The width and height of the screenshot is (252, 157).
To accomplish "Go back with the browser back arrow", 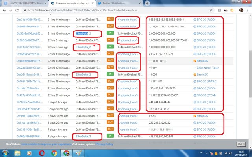I will point(4,10).
